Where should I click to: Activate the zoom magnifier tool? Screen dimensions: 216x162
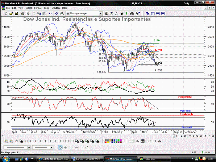(62, 14)
